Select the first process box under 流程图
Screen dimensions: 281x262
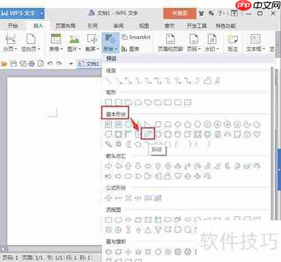(x=108, y=220)
